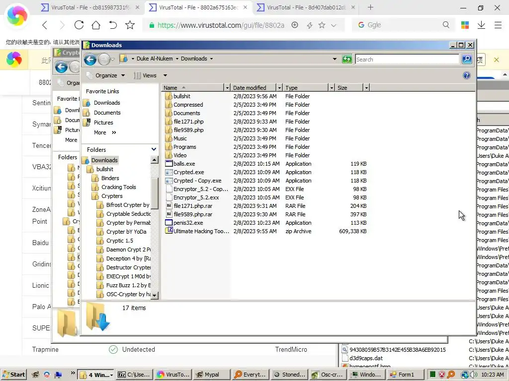Image resolution: width=509 pixels, height=381 pixels.
Task: Open a new browser tab
Action: pos(370,7)
